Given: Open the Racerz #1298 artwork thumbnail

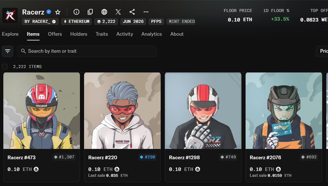Looking at the screenshot, I should (x=203, y=111).
